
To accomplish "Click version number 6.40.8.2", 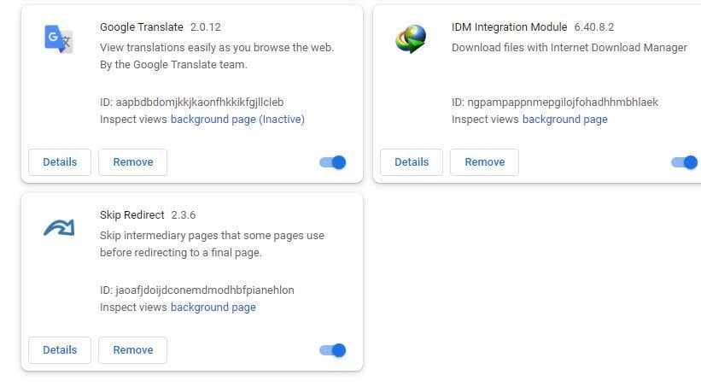I will tap(594, 26).
